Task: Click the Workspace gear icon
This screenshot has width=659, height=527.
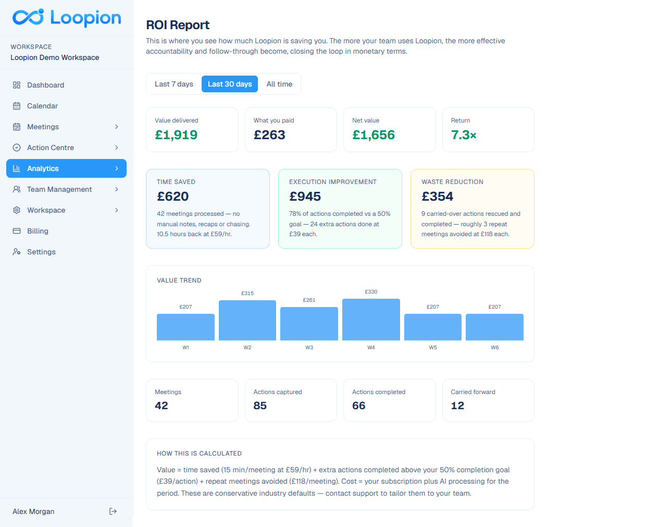Action: pos(17,210)
